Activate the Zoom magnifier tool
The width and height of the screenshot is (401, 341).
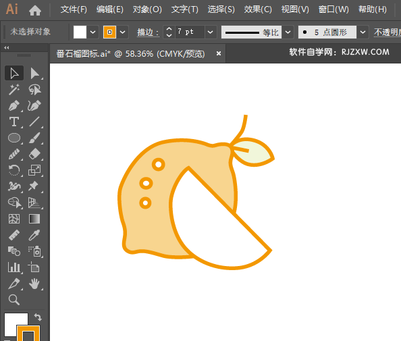tap(14, 300)
